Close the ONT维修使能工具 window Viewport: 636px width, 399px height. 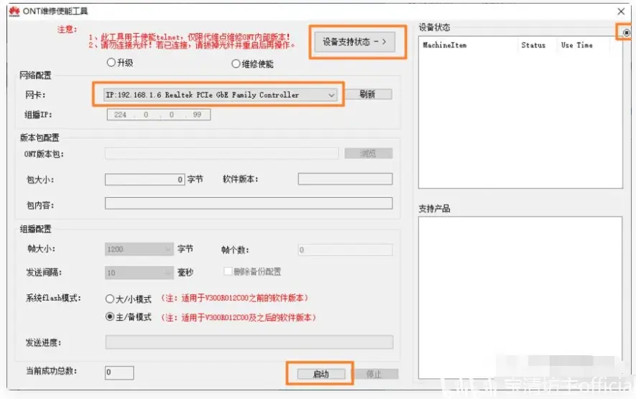point(621,11)
